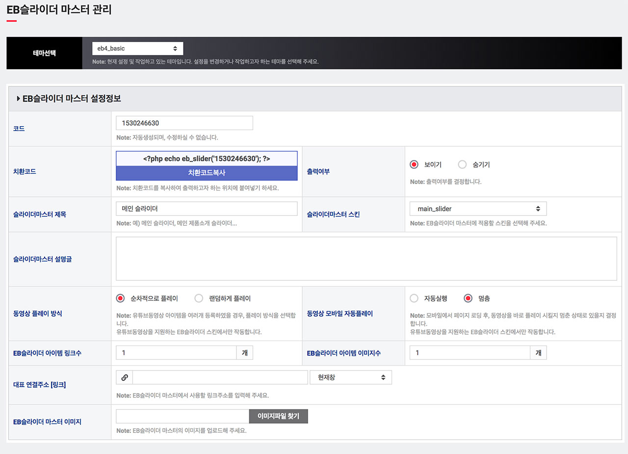Open the eb4_basic theme dropdown
Viewport: 628px width, 454px height.
[x=138, y=49]
